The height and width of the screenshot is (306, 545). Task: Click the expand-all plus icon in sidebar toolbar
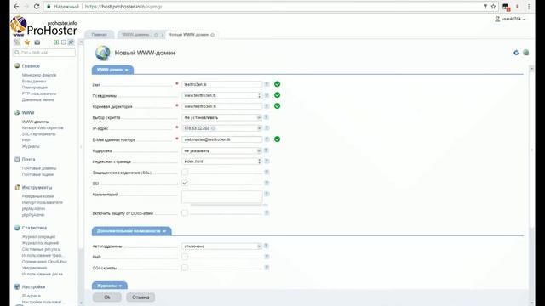coord(56,42)
